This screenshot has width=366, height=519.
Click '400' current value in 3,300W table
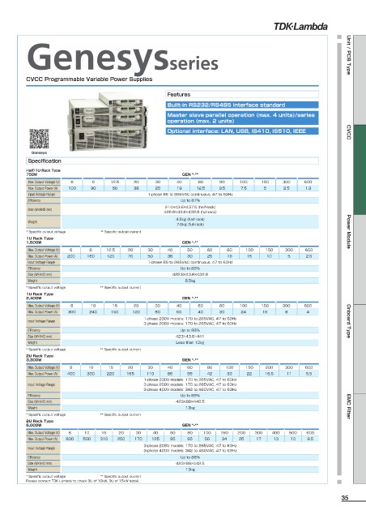(x=71, y=374)
